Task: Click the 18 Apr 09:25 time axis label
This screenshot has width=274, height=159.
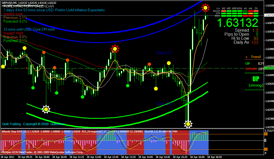Action: pos(25,157)
